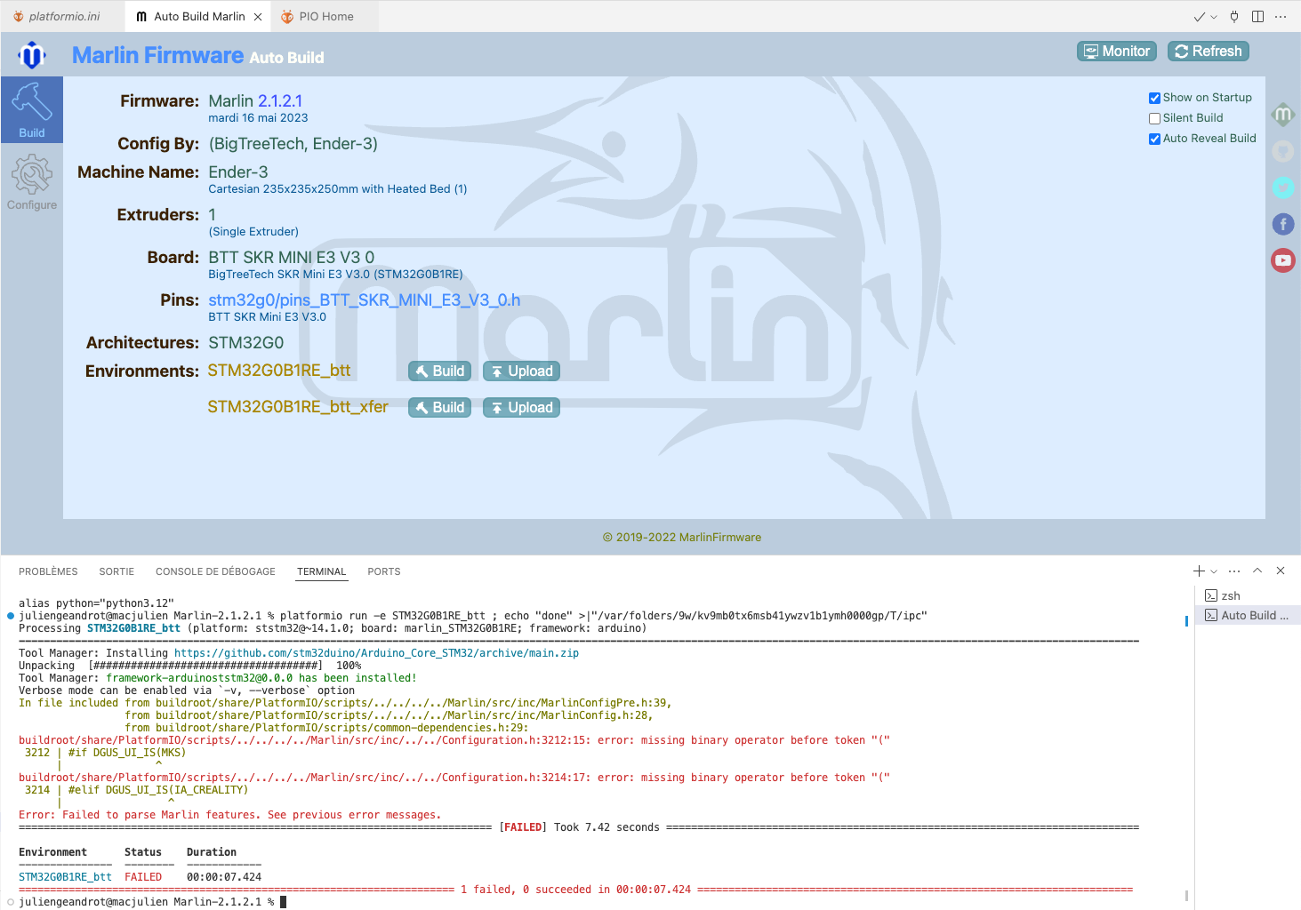Open the Marlin website icon on the right
The height and width of the screenshot is (910, 1301).
point(1282,114)
